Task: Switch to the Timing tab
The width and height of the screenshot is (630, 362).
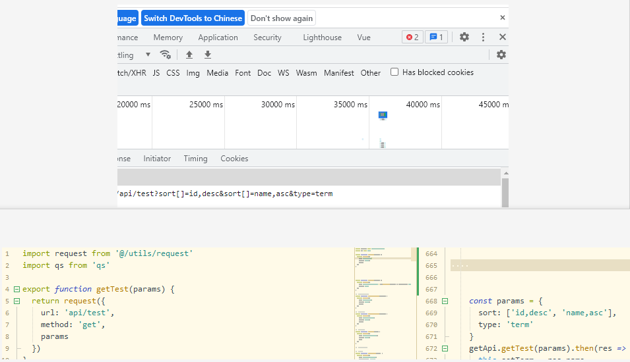Action: [x=196, y=159]
